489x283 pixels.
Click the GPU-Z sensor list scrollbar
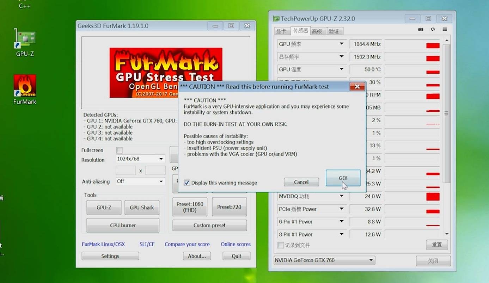pyautogui.click(x=446, y=113)
